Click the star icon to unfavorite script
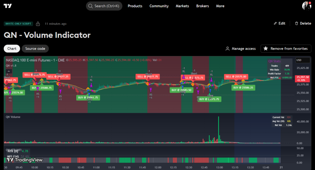The height and width of the screenshot is (170, 315). [x=265, y=49]
